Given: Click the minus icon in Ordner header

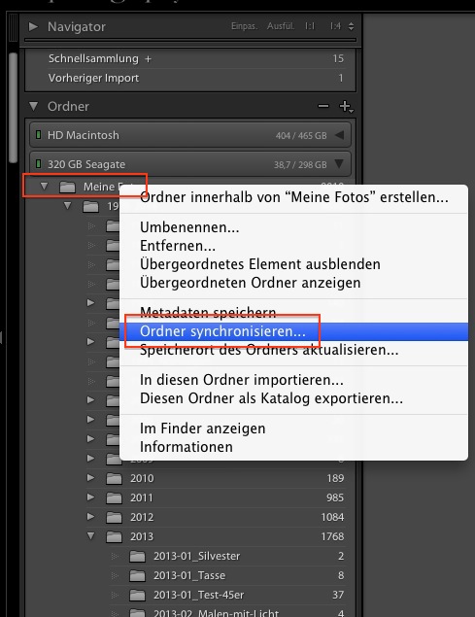Looking at the screenshot, I should 323,106.
